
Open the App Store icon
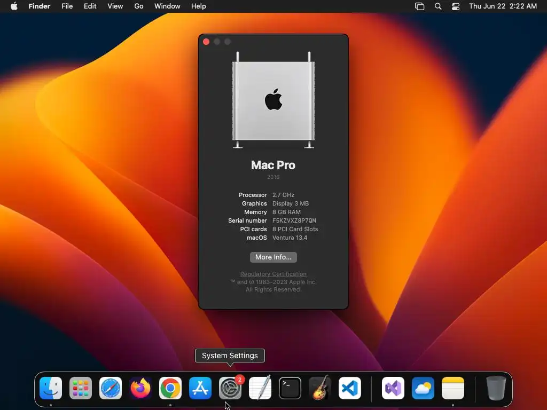click(x=200, y=388)
